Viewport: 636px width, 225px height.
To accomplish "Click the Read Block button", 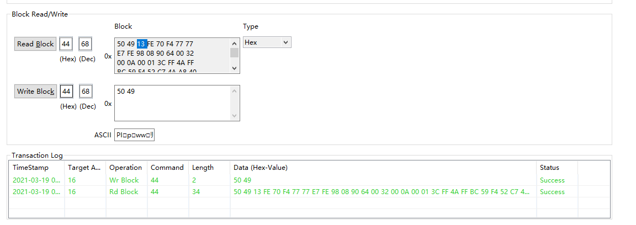I will [x=35, y=44].
